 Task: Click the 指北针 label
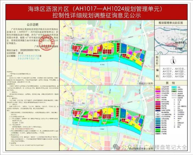[x=157, y=61]
